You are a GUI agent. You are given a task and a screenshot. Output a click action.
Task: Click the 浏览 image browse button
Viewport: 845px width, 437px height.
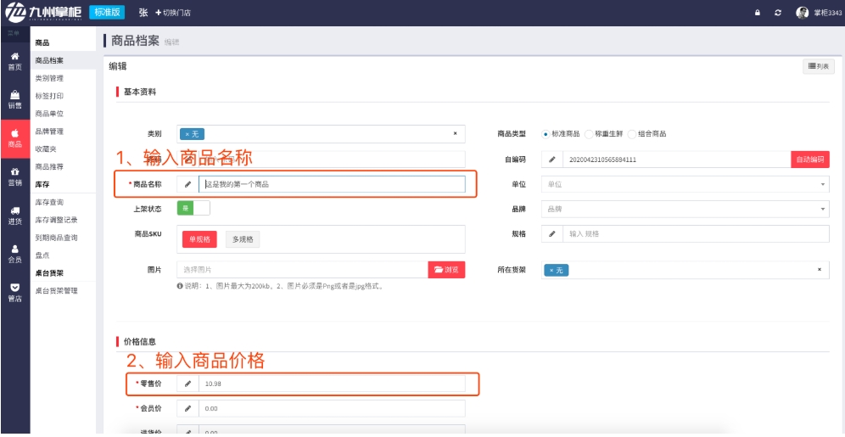tap(447, 270)
